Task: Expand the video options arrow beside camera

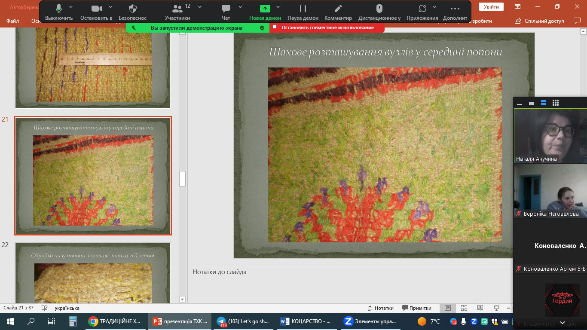Action: click(x=110, y=7)
